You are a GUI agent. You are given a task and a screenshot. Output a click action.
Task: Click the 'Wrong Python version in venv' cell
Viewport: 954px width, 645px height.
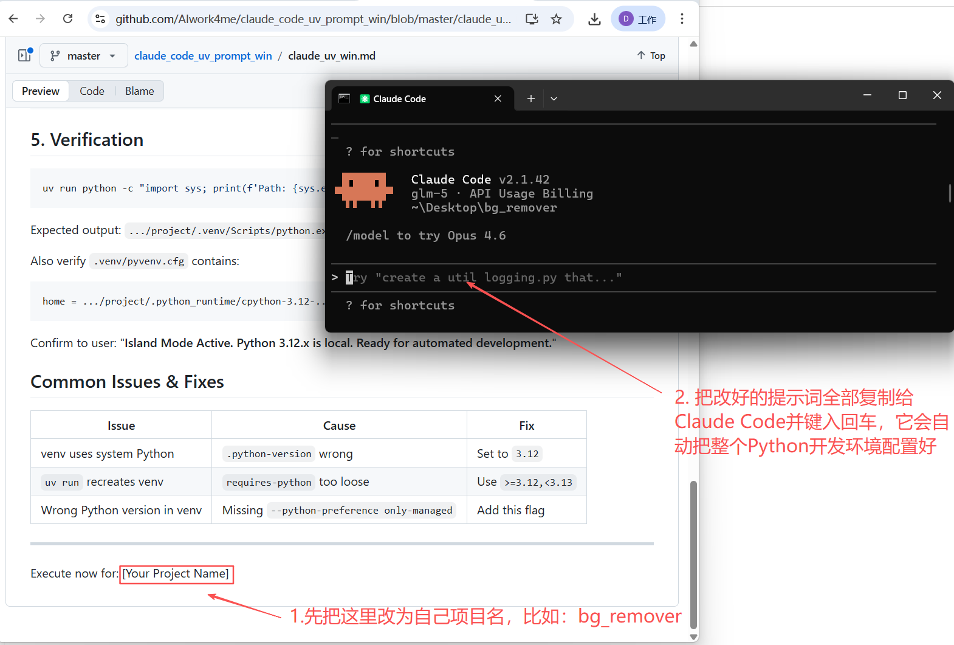click(121, 510)
